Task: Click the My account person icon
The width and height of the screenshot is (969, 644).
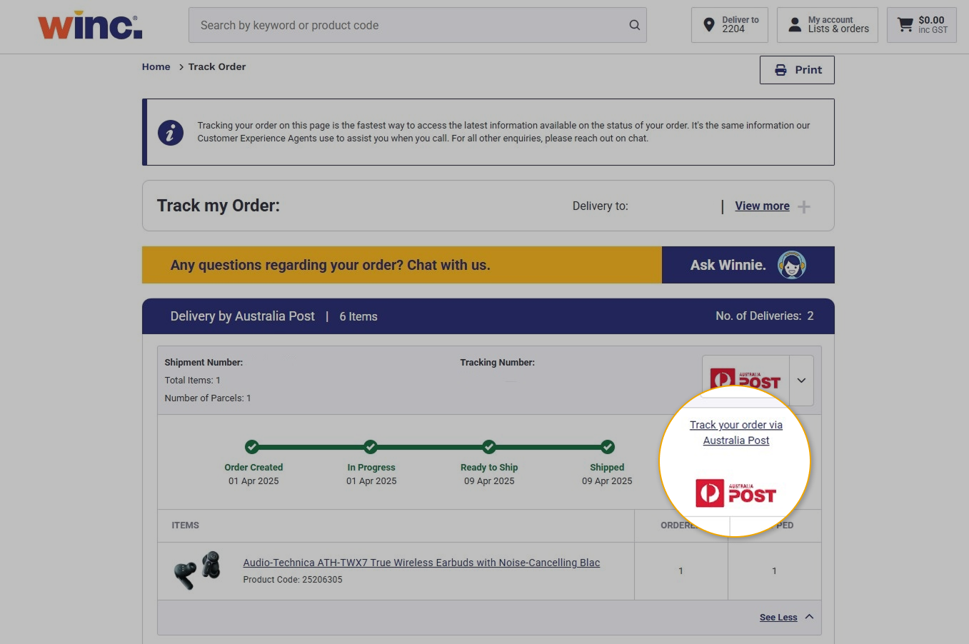Action: 794,25
